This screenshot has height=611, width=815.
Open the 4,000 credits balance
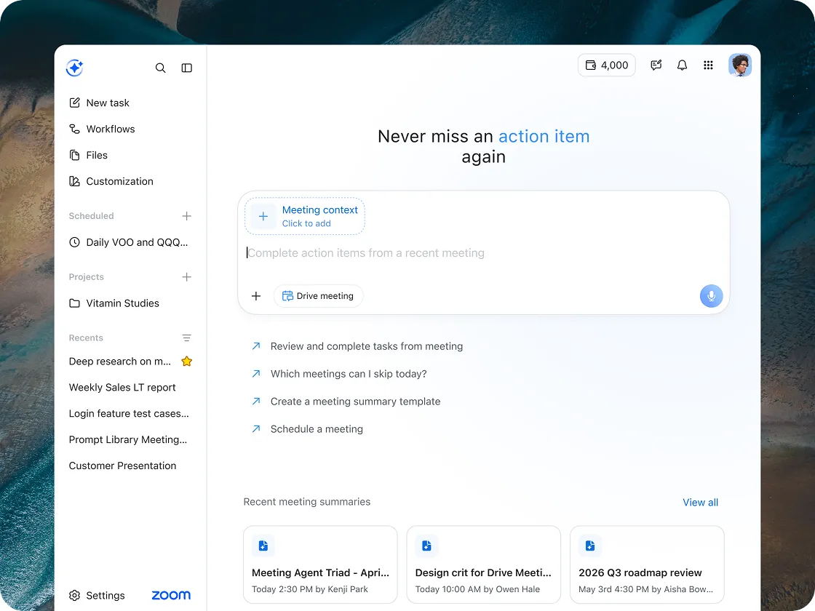point(607,65)
